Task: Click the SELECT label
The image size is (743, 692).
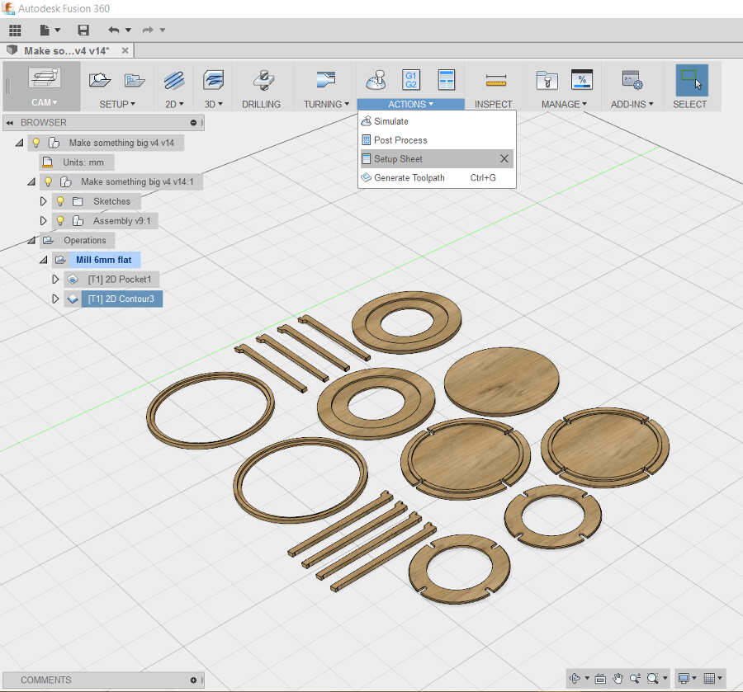Action: click(x=689, y=104)
